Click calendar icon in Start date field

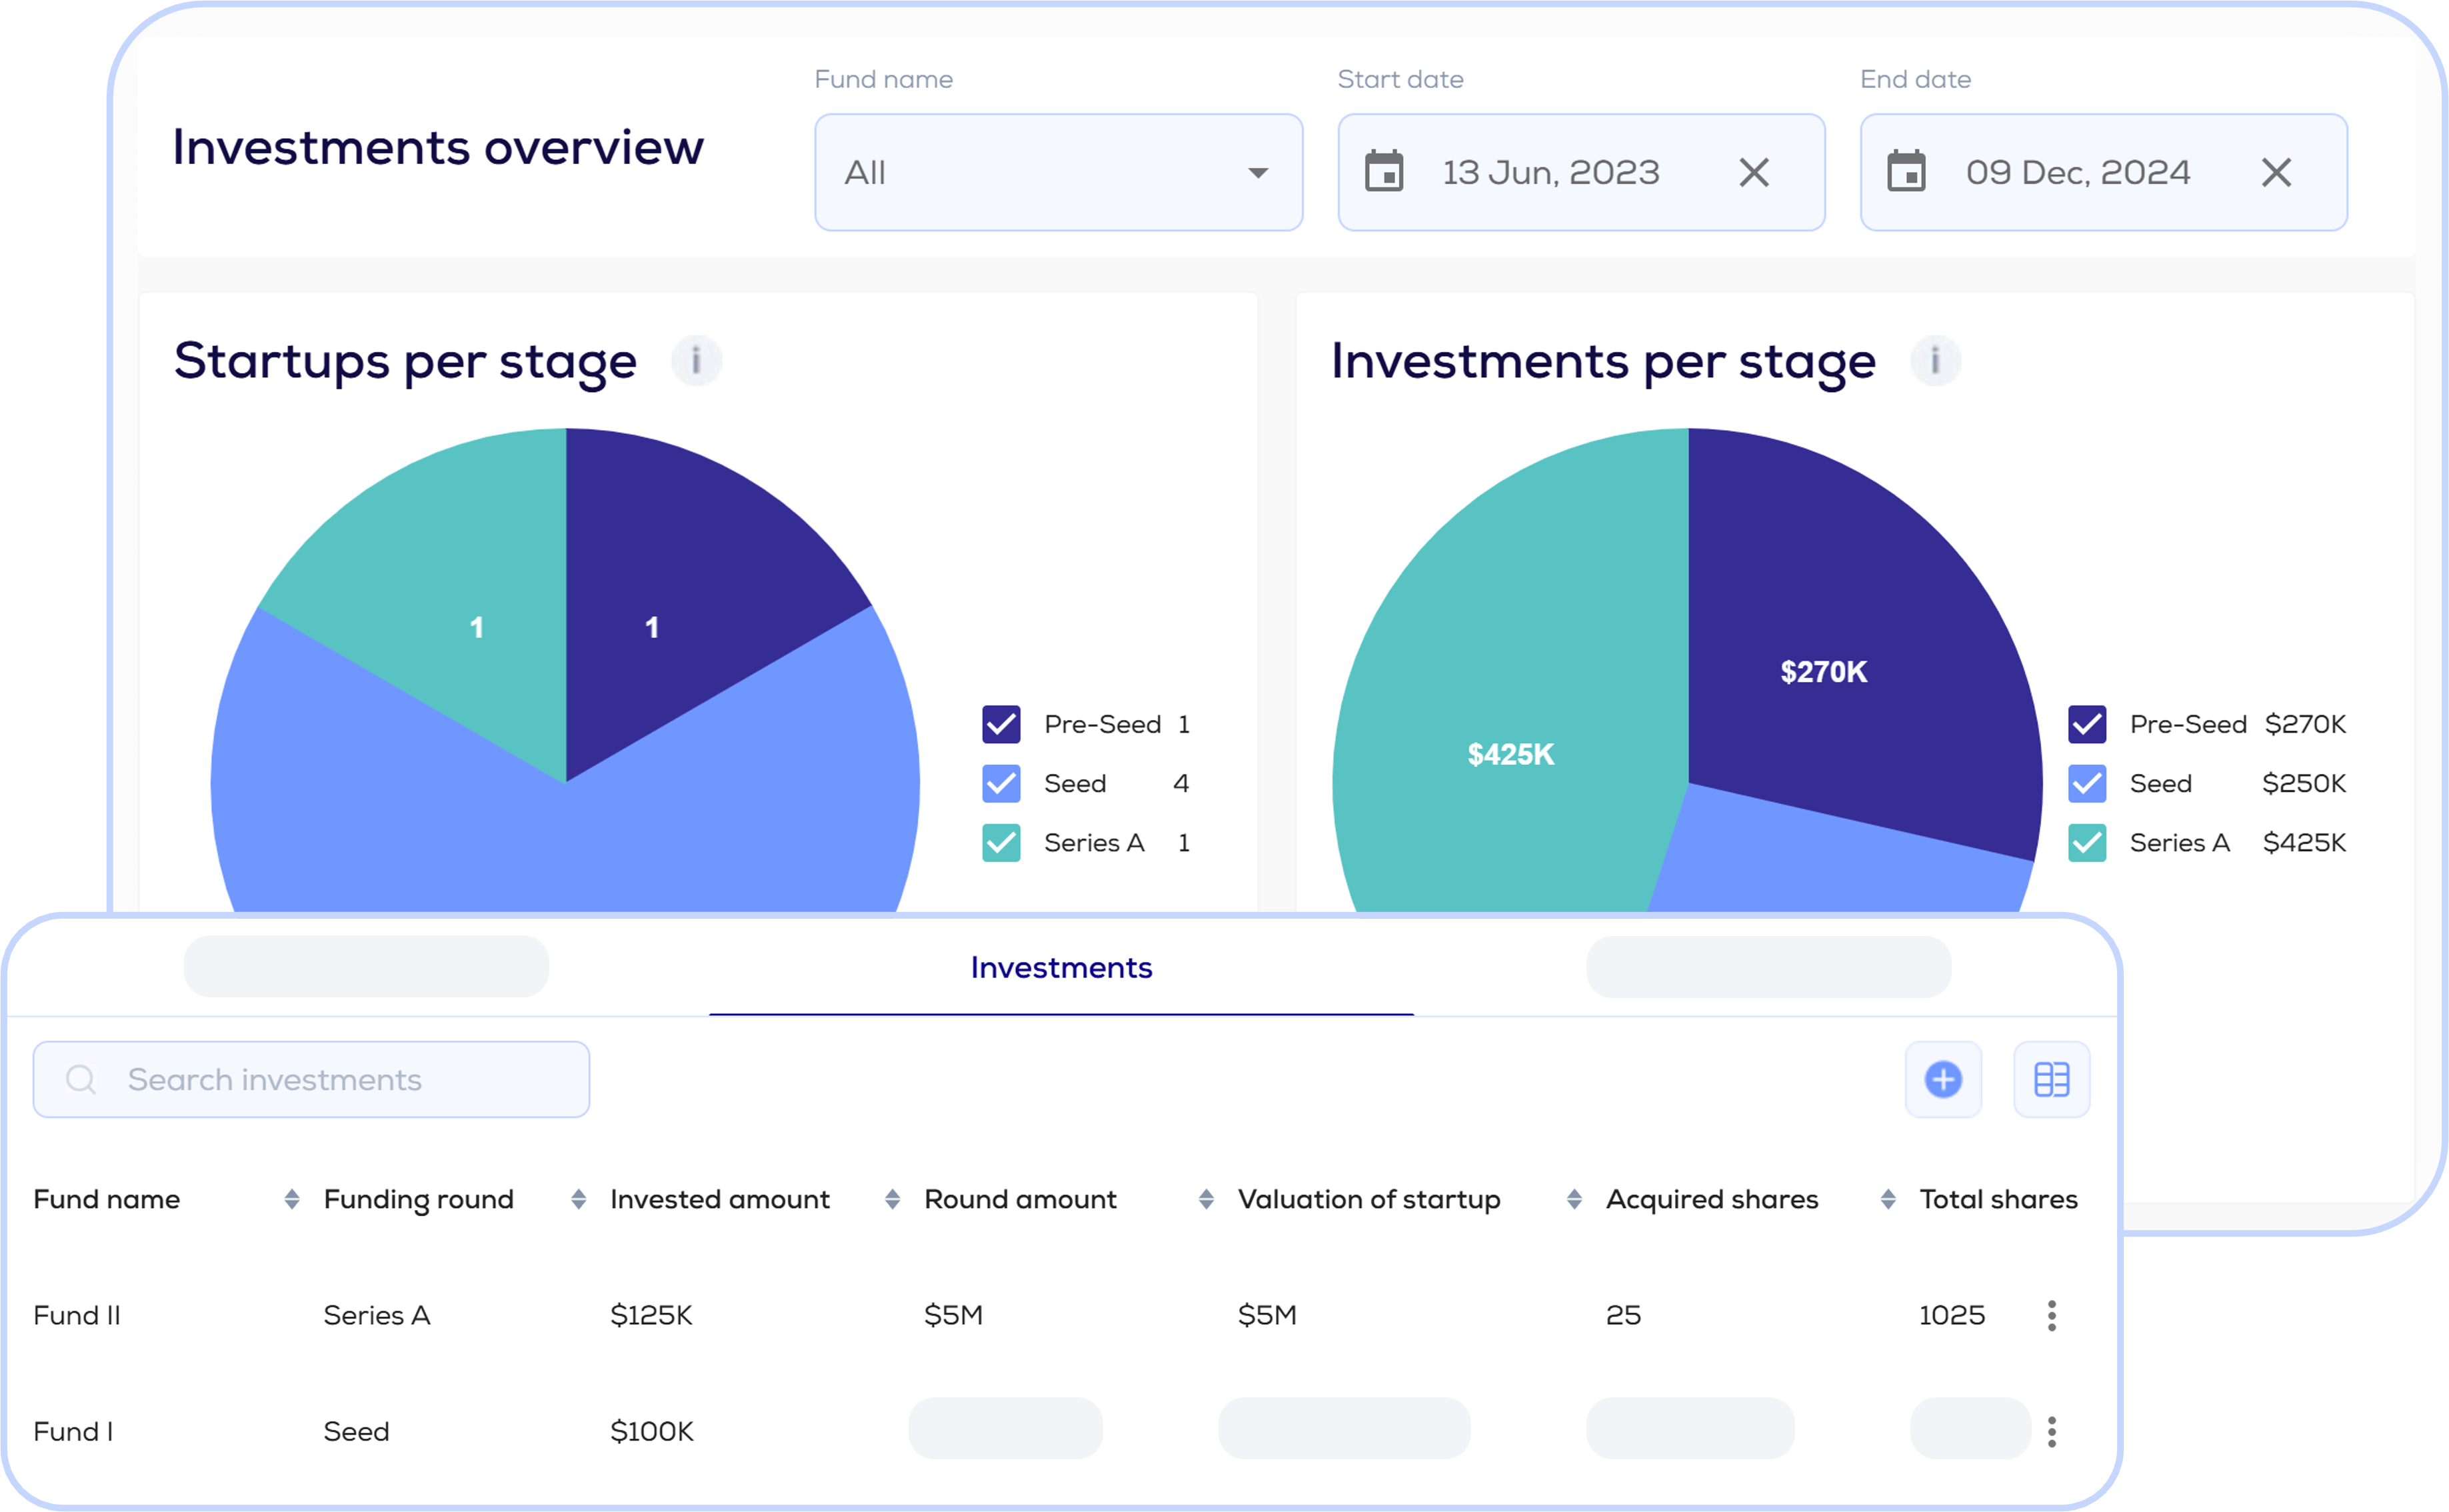[x=1383, y=171]
